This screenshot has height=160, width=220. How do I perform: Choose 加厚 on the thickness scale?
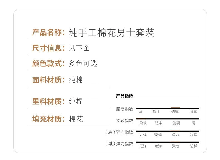(193, 112)
